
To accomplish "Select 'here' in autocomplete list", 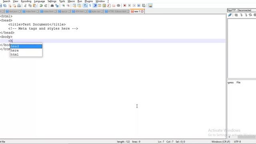I will click(26, 50).
